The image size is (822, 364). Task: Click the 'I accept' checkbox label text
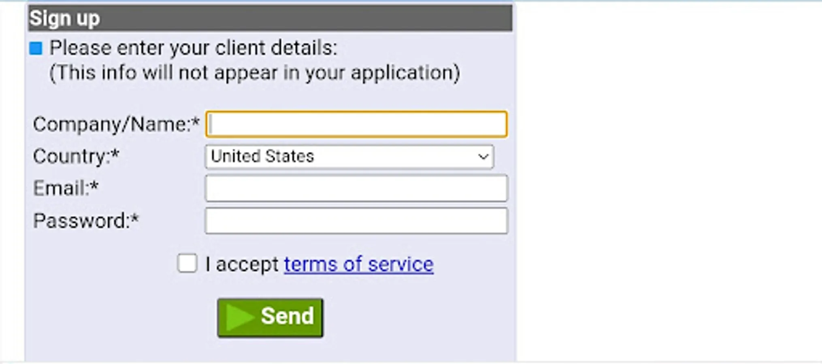242,265
